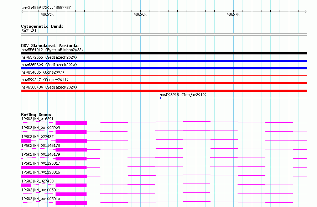Click transcript label IP6K2|NR_027438
317x207 pixels.
pyautogui.click(x=37, y=181)
